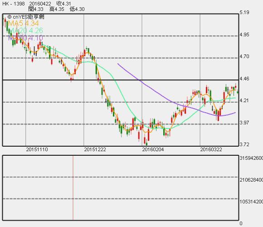Click the MA5 4.34 legend label
Image resolution: width=263 pixels, height=227 pixels.
pos(24,23)
